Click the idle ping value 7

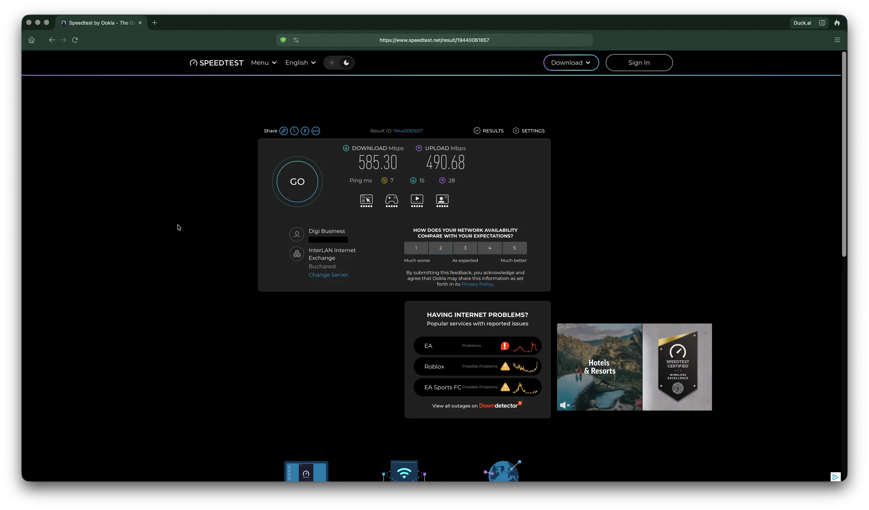(392, 180)
